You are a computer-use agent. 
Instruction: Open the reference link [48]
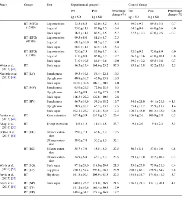coord(14,77)
